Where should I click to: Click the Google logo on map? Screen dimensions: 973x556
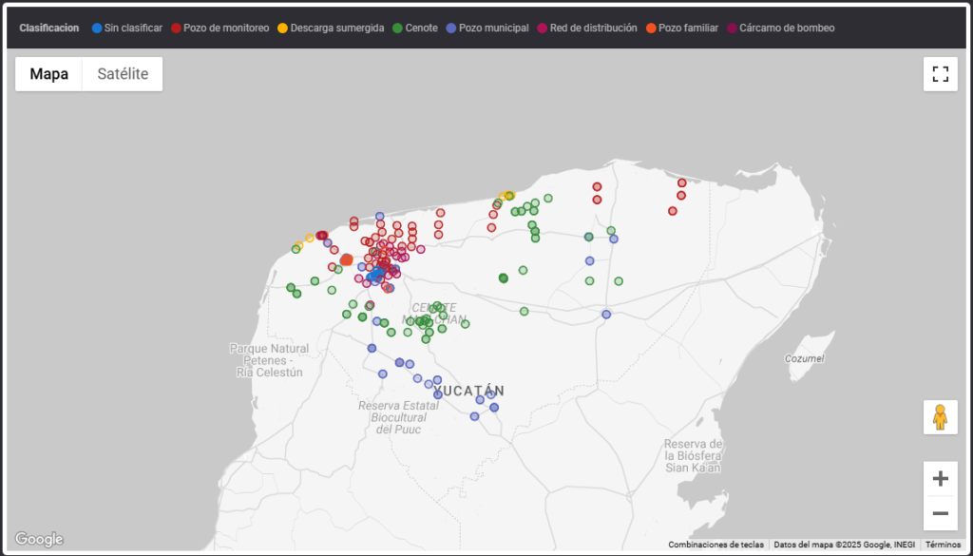39,539
